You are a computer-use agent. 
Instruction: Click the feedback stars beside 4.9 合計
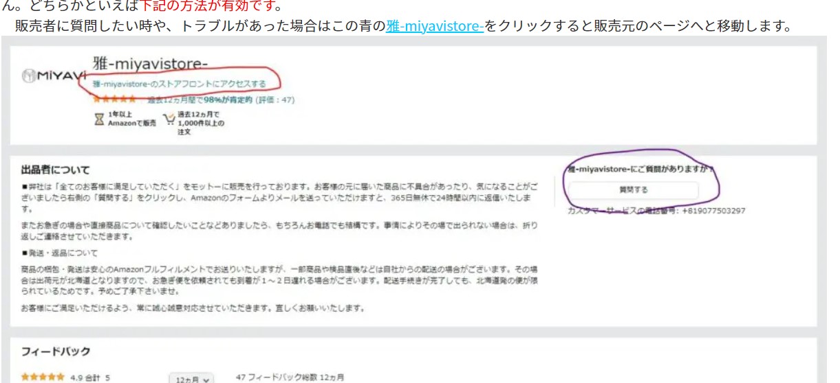click(43, 378)
